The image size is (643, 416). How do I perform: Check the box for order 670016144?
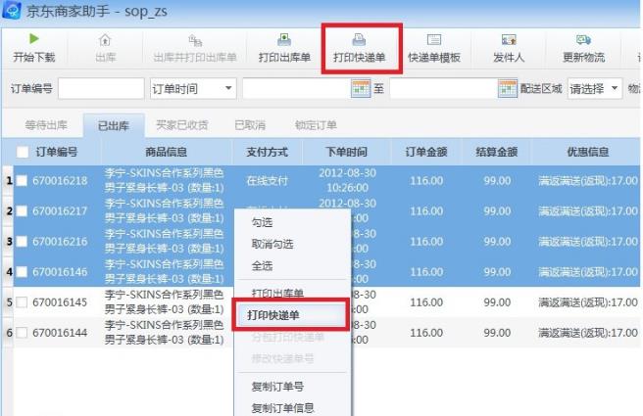point(22,333)
